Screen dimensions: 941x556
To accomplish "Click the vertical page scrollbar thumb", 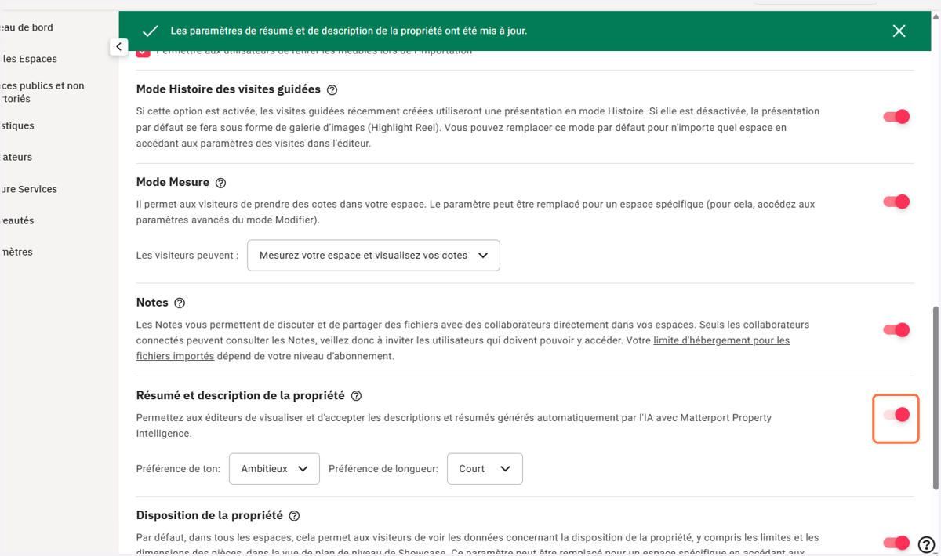I will [936, 398].
